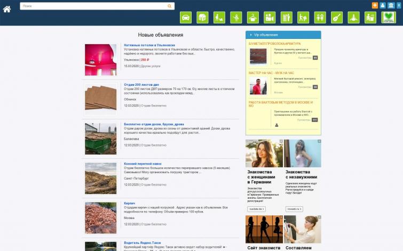Click the dancing silhouettes ad image

point(264,229)
